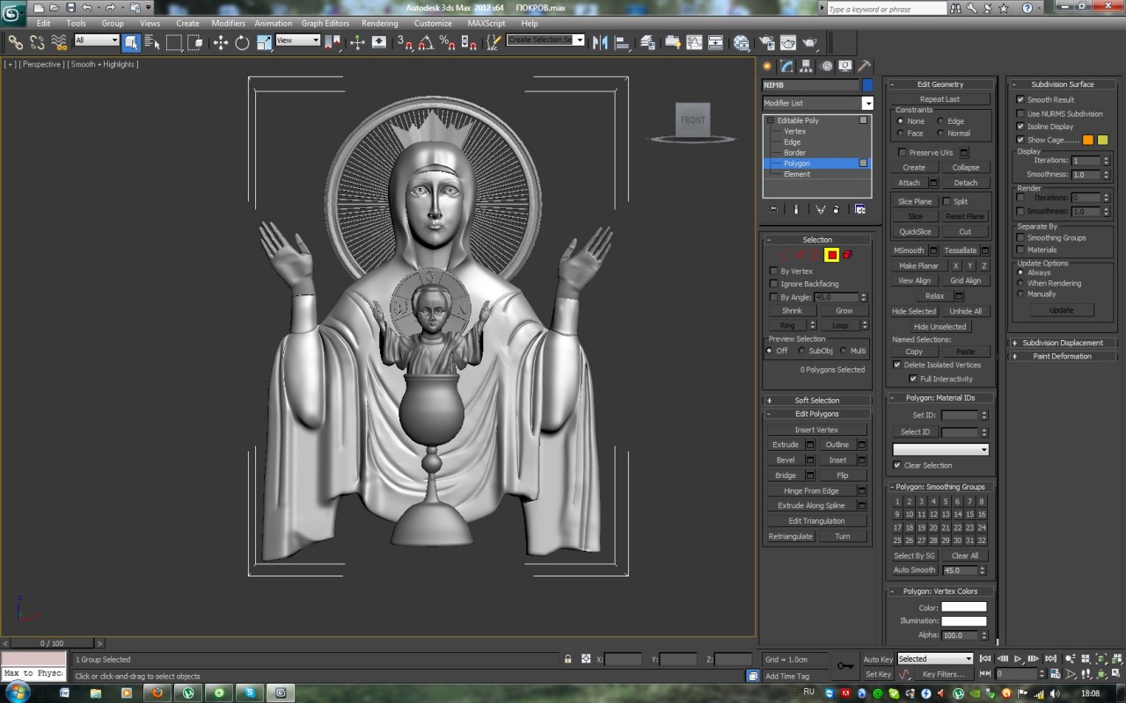Image resolution: width=1126 pixels, height=703 pixels.
Task: Enable the By Vertex checkbox
Action: click(773, 271)
